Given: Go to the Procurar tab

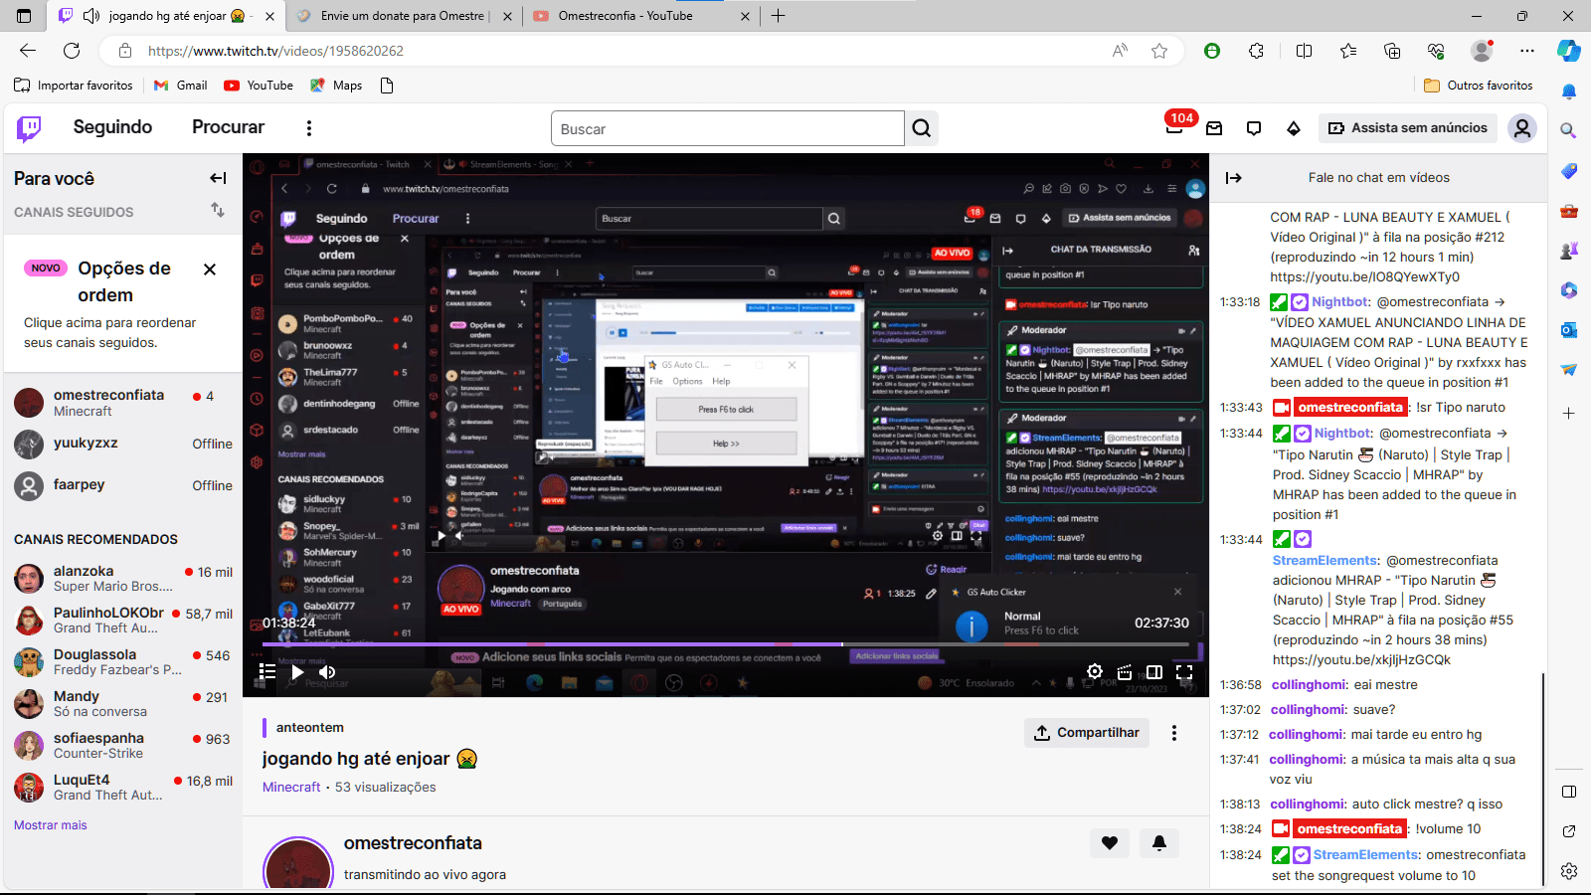Looking at the screenshot, I should click(x=228, y=127).
